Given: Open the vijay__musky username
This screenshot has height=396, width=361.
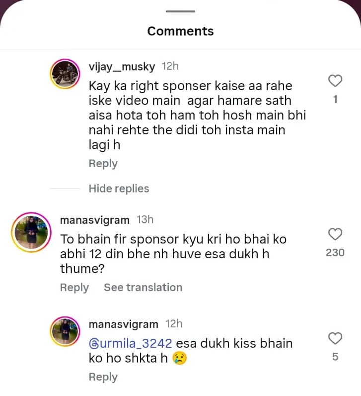Looking at the screenshot, I should tap(122, 67).
